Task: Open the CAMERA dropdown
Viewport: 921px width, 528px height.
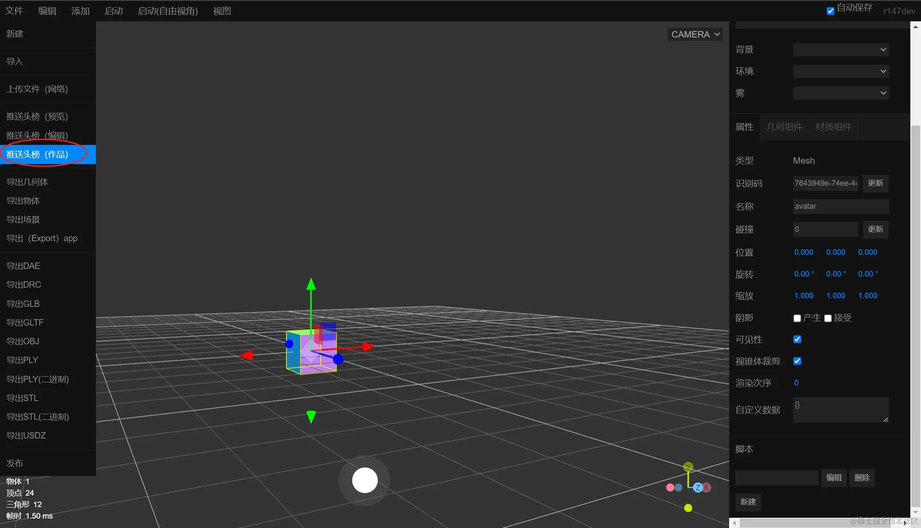Action: pyautogui.click(x=695, y=35)
